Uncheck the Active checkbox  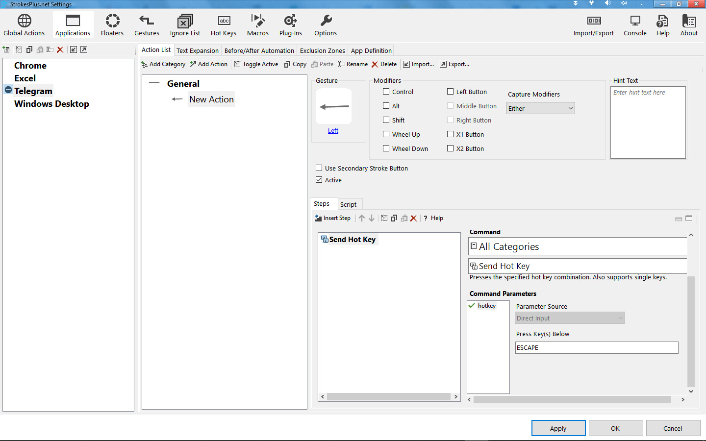point(319,180)
